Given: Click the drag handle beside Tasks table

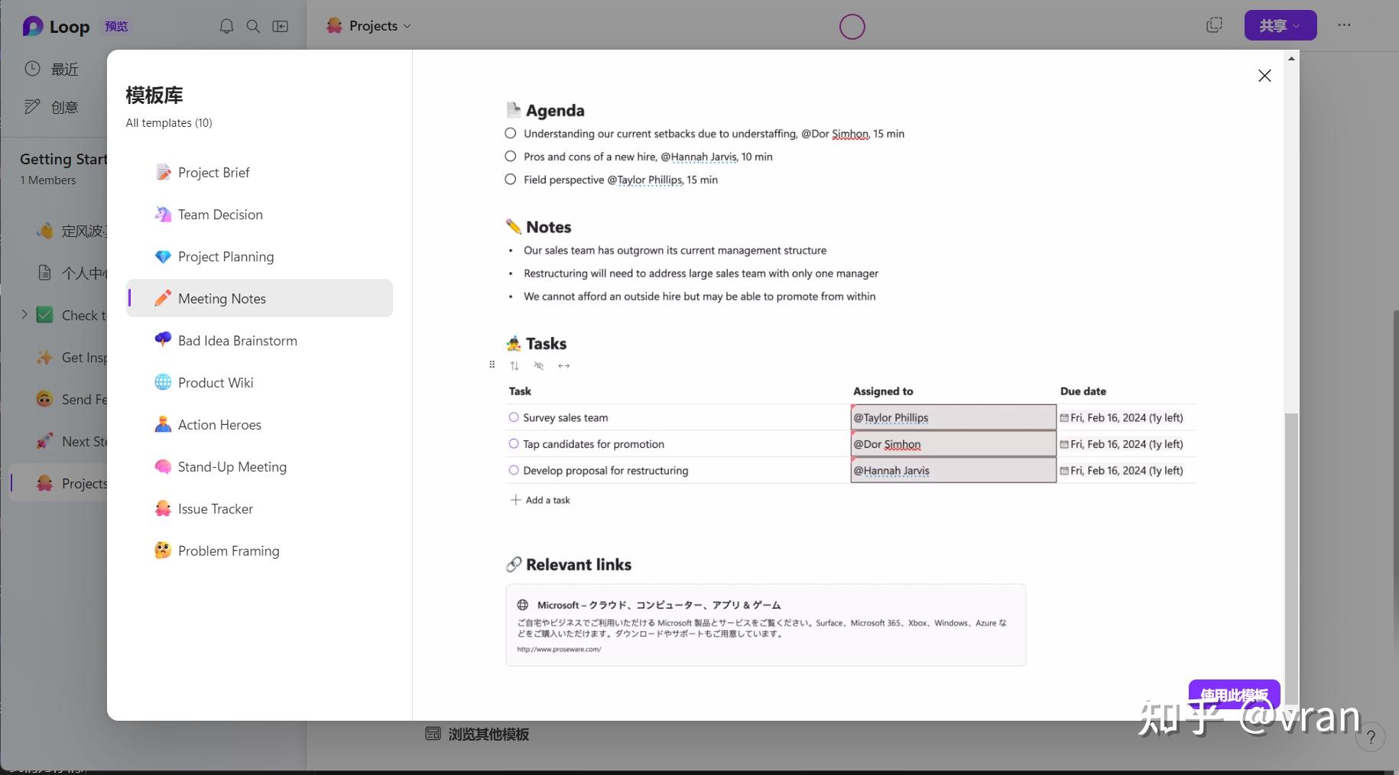Looking at the screenshot, I should pyautogui.click(x=492, y=365).
